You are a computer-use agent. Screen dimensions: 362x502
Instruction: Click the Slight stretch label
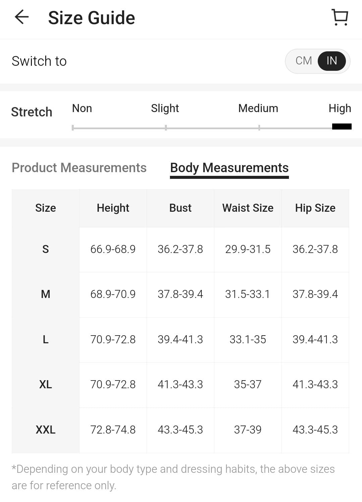[x=165, y=108]
